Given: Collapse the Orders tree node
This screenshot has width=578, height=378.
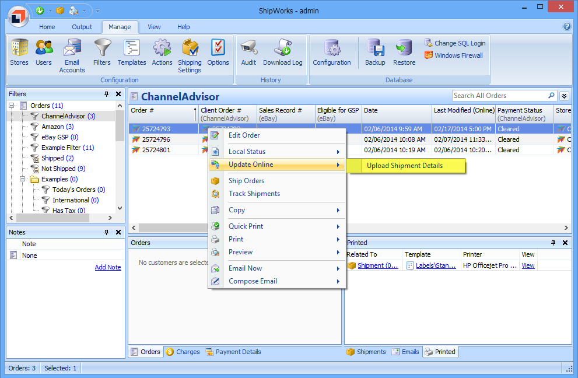Looking at the screenshot, I should 12,106.
